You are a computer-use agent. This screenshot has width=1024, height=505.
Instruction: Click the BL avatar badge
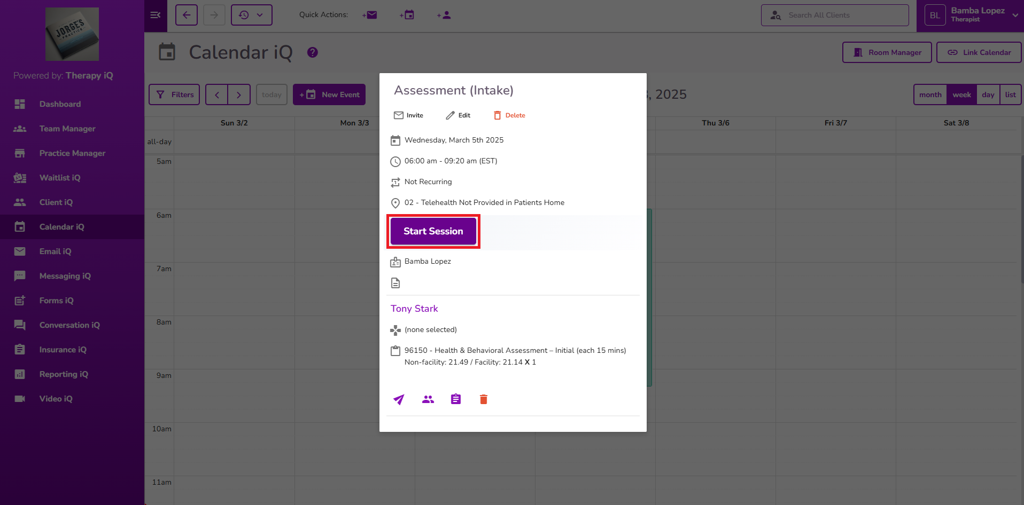click(x=935, y=15)
